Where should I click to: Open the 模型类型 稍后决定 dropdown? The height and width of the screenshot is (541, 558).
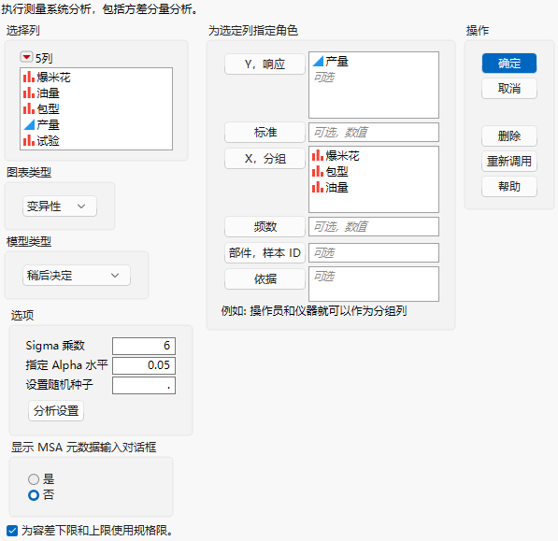[77, 275]
